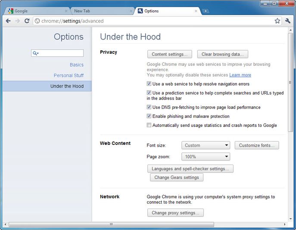The image size is (296, 230).
Task: Click the Options sidebar heading
Action: coord(69,37)
